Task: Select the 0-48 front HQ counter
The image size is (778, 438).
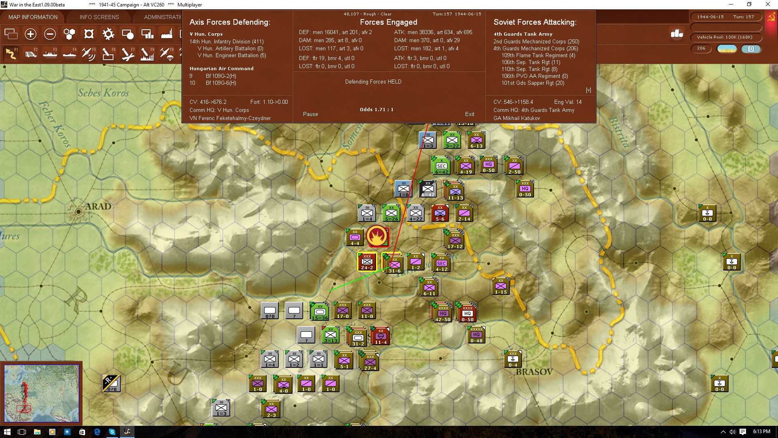Action: coord(477,335)
